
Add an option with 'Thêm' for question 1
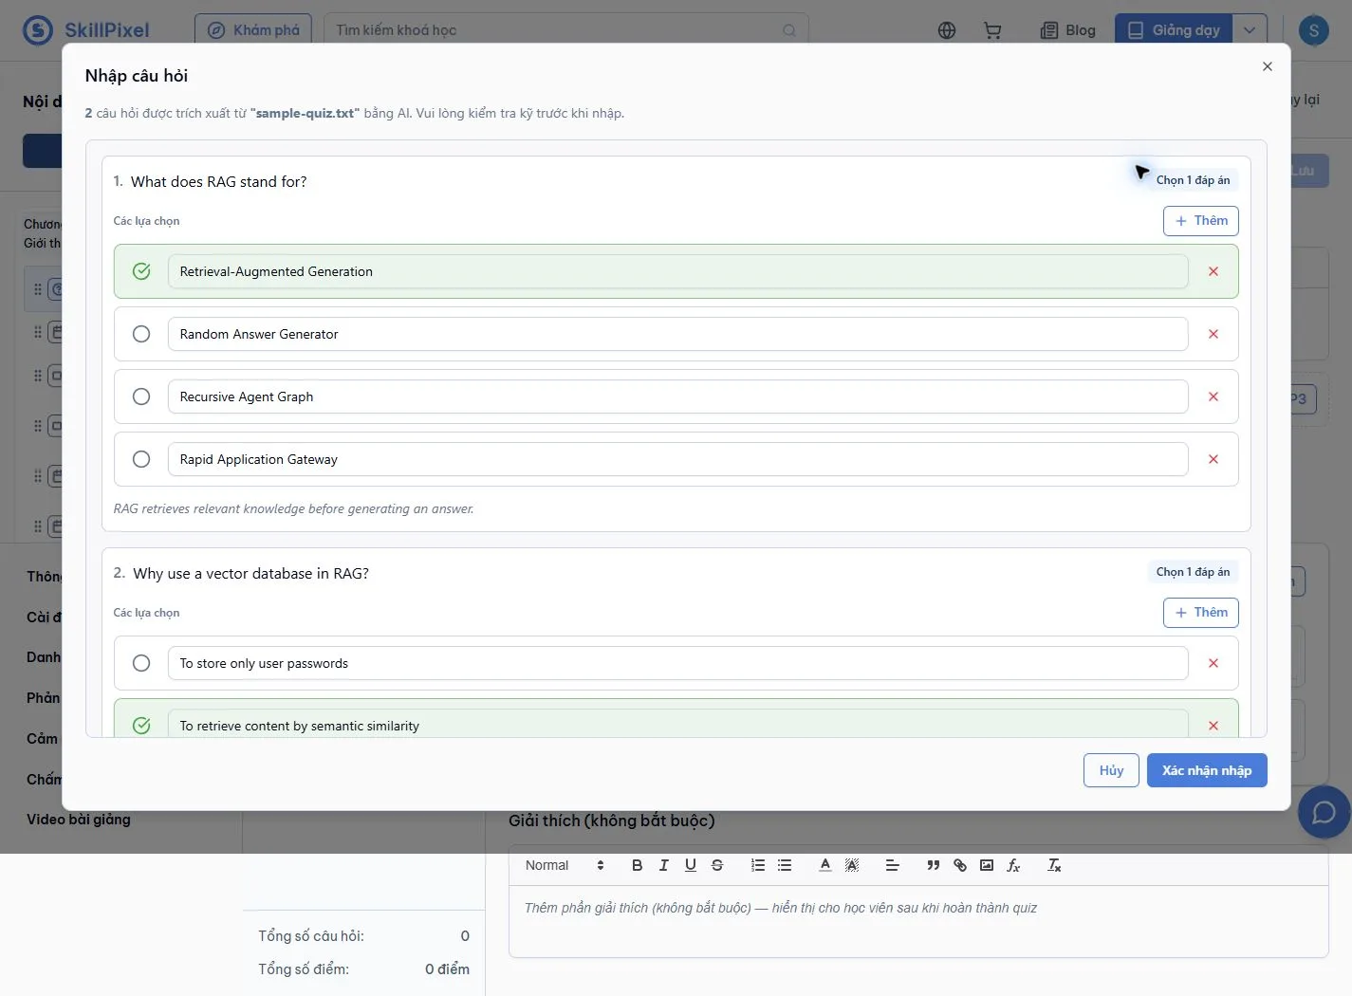[x=1201, y=221]
